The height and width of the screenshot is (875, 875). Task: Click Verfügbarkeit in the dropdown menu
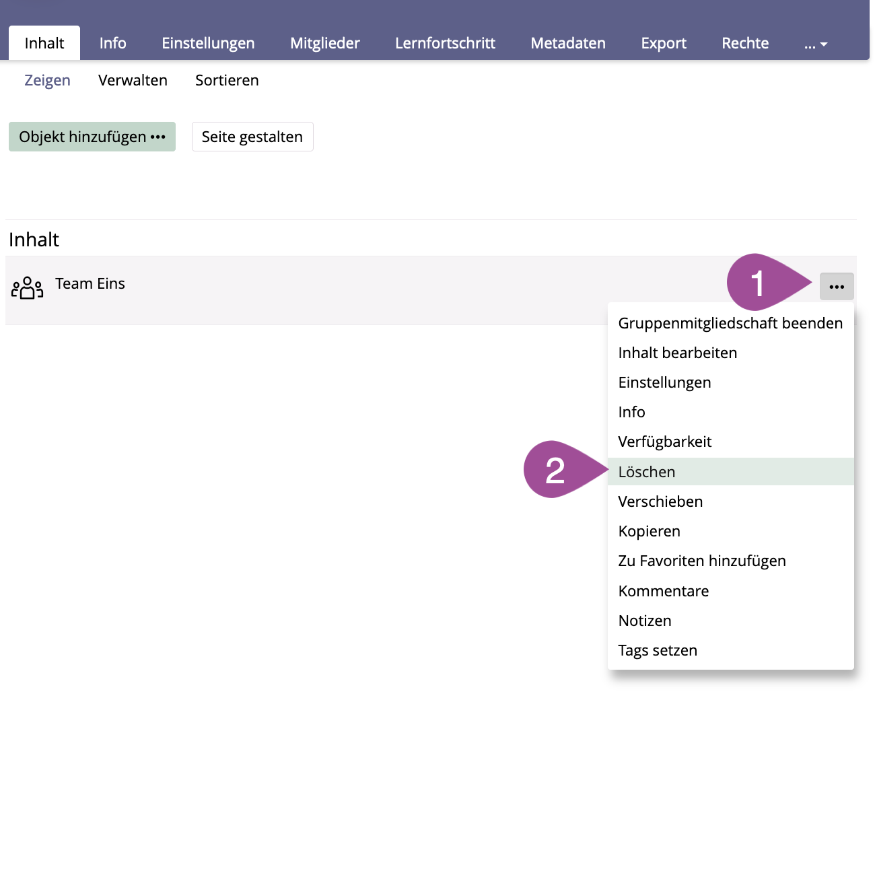664,442
